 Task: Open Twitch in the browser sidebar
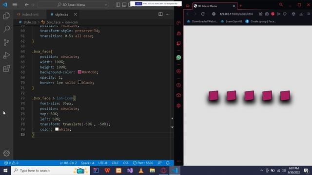coord(179,43)
